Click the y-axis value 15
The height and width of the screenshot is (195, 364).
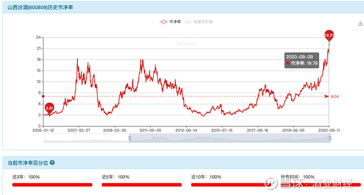[38, 71]
